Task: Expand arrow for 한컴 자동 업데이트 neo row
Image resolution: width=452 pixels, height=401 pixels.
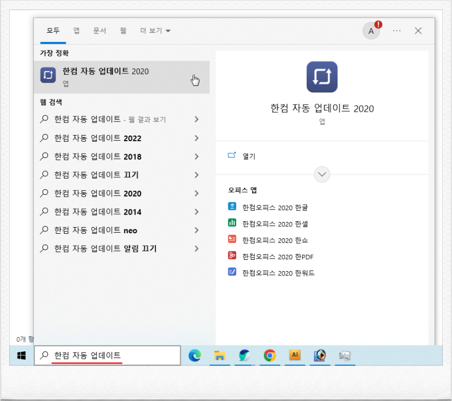Action: pos(197,230)
